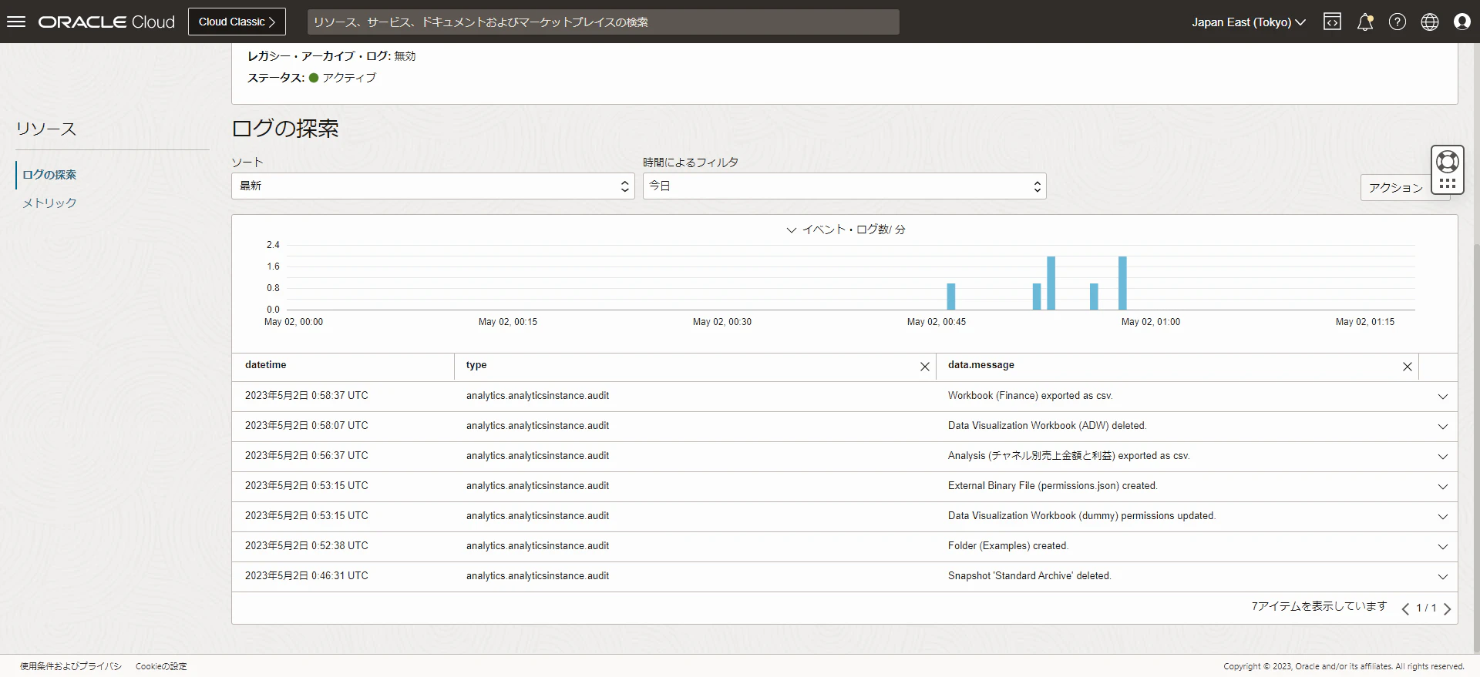Click the 0:46:31 UTC datetime cell
This screenshot has width=1480, height=677.
tap(307, 576)
